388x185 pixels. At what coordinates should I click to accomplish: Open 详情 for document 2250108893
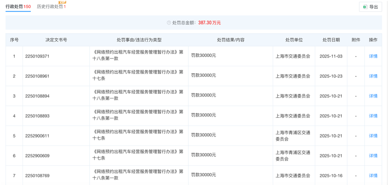(x=373, y=116)
